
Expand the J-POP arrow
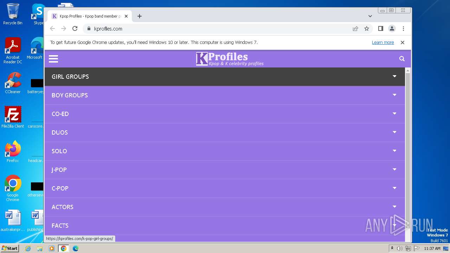pos(394,169)
